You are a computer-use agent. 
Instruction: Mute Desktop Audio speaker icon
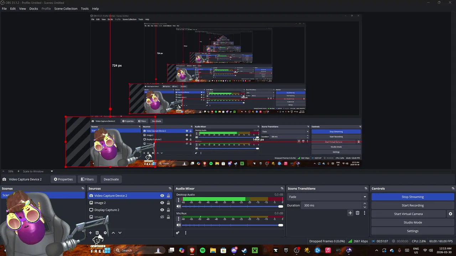(x=178, y=206)
